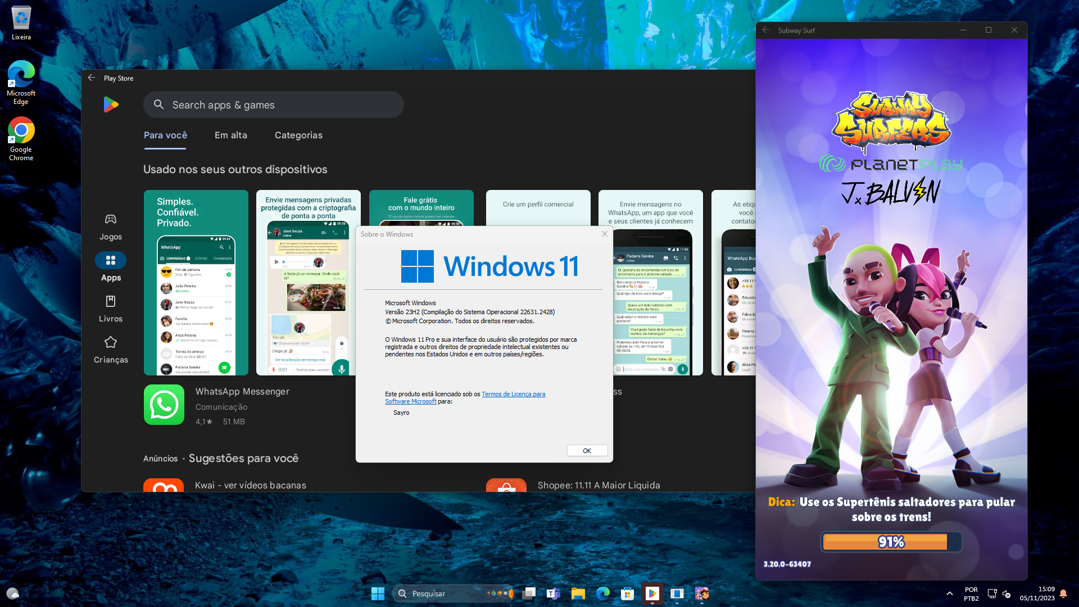Switch to the Categorias tab
The image size is (1079, 607).
point(298,135)
